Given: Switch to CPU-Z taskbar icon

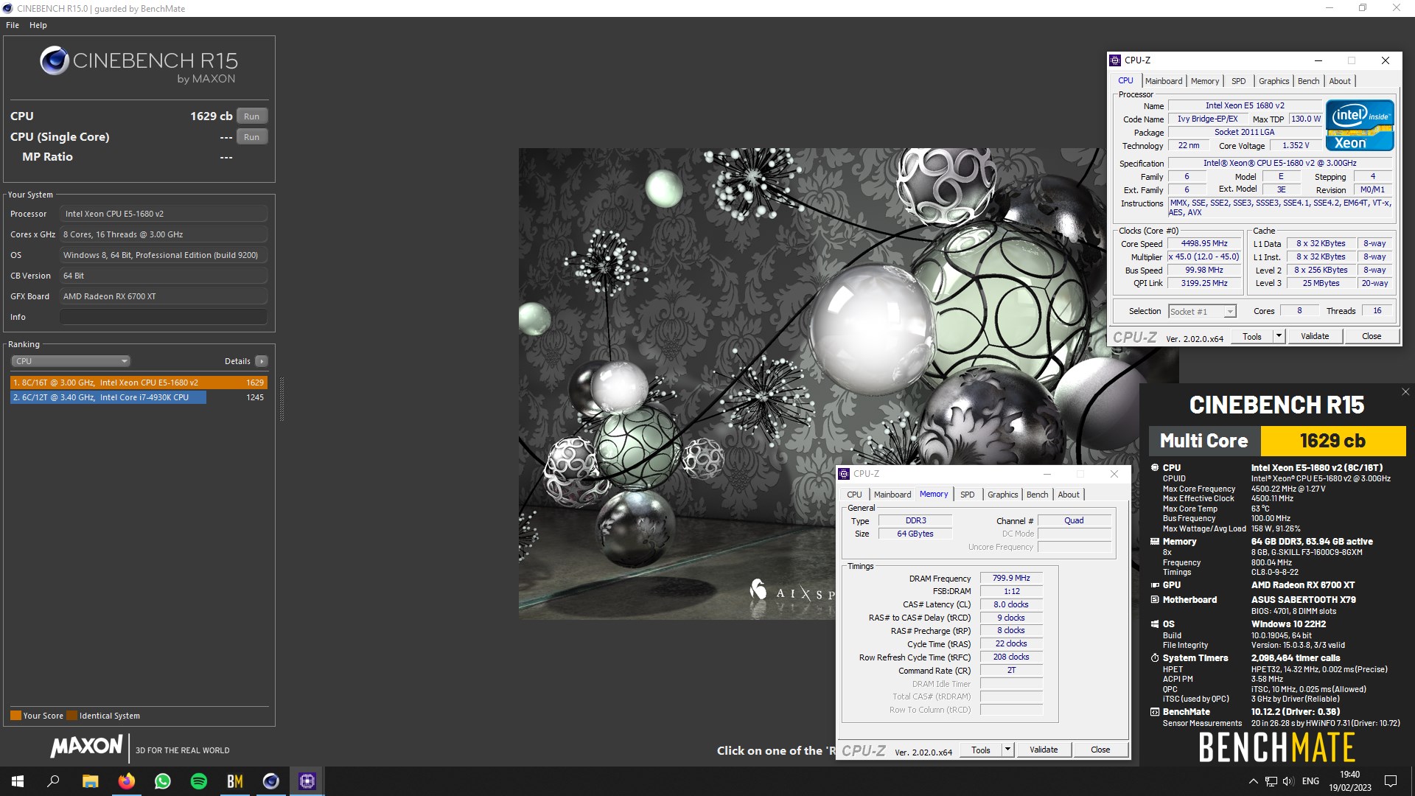Looking at the screenshot, I should [x=307, y=781].
